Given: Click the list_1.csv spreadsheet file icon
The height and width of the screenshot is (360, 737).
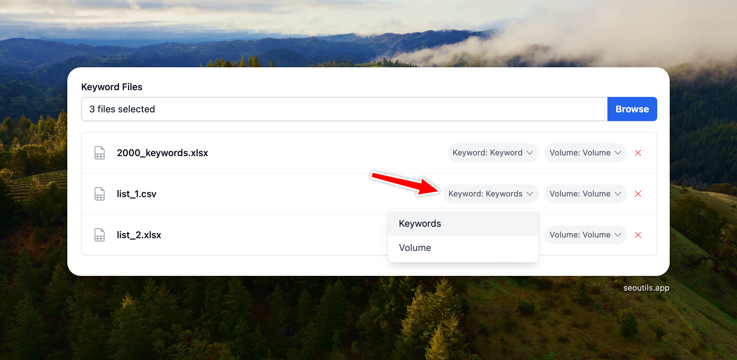Looking at the screenshot, I should (x=99, y=194).
